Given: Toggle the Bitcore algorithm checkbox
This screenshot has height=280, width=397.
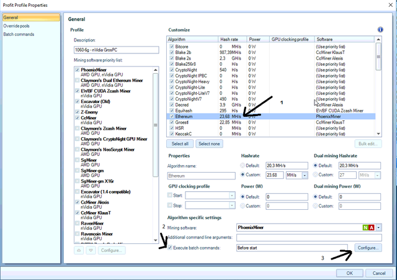Looking at the screenshot, I should pos(172,47).
